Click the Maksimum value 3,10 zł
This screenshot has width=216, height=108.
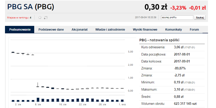tap(179, 89)
